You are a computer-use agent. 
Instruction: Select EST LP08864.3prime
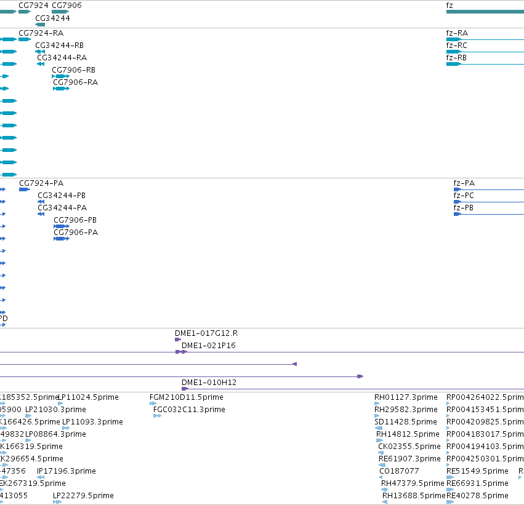(55, 434)
